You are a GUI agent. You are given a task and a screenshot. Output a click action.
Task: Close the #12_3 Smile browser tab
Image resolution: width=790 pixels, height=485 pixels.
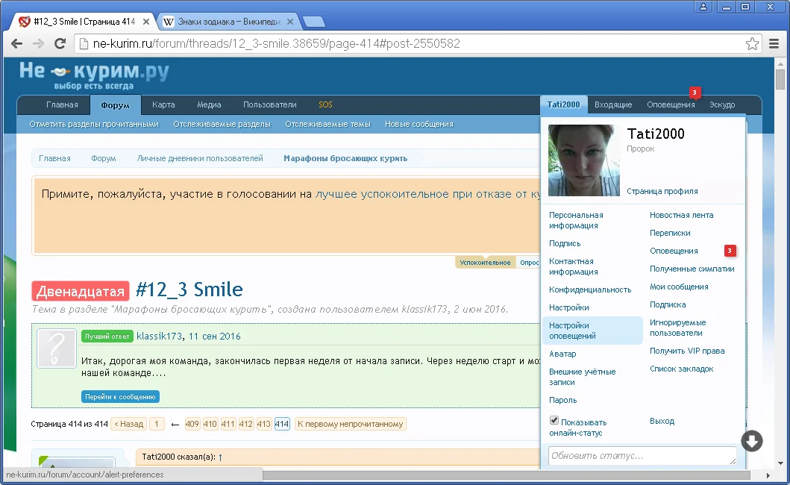(146, 22)
